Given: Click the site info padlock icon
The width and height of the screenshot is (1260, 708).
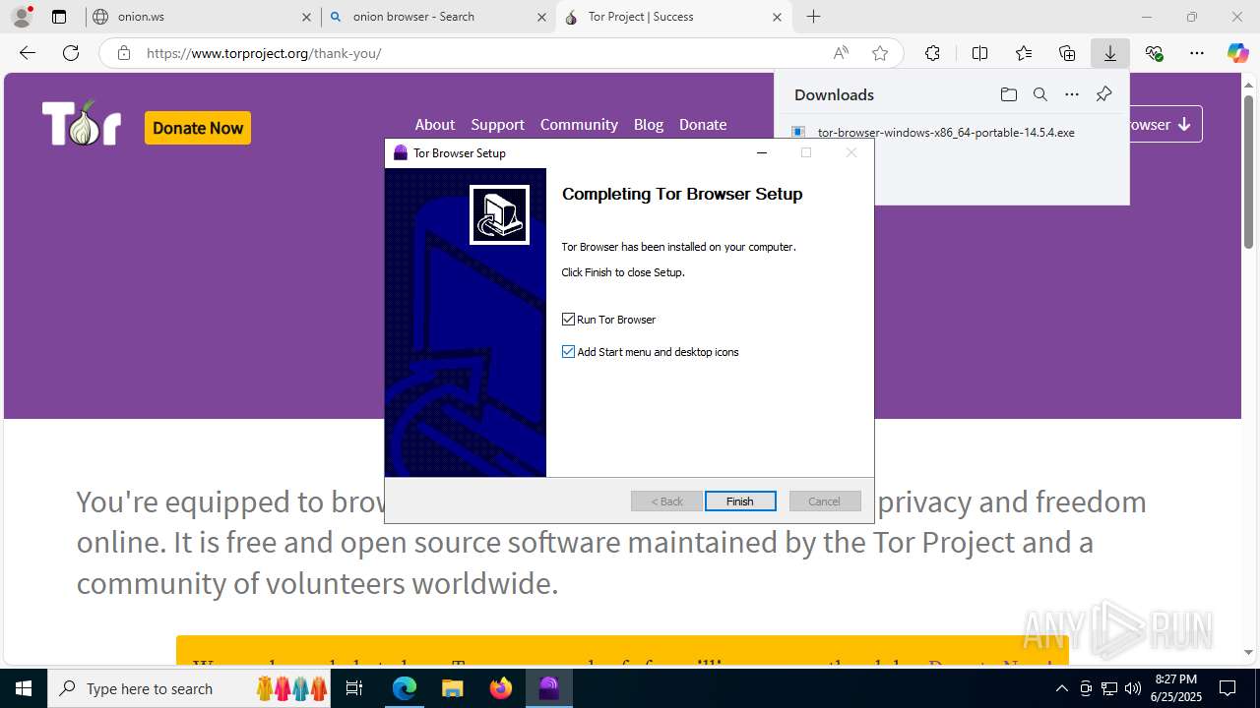Looking at the screenshot, I should click(124, 53).
